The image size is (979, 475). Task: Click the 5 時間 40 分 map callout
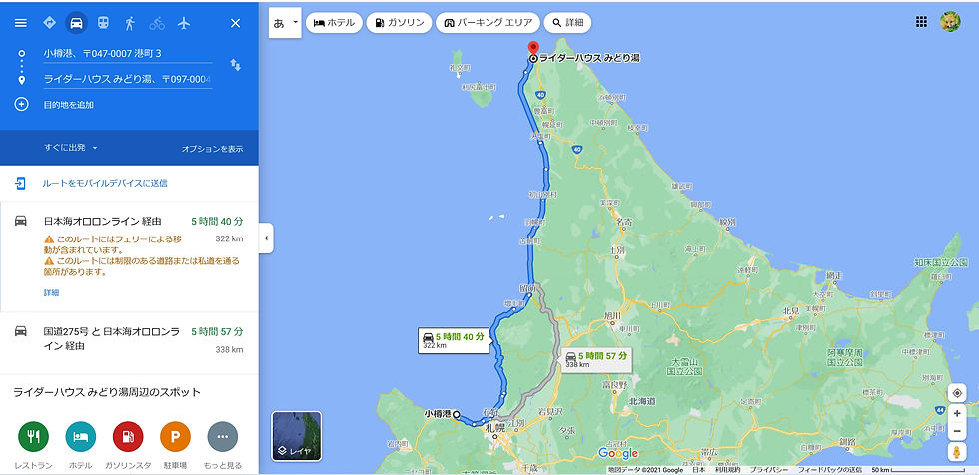click(454, 340)
